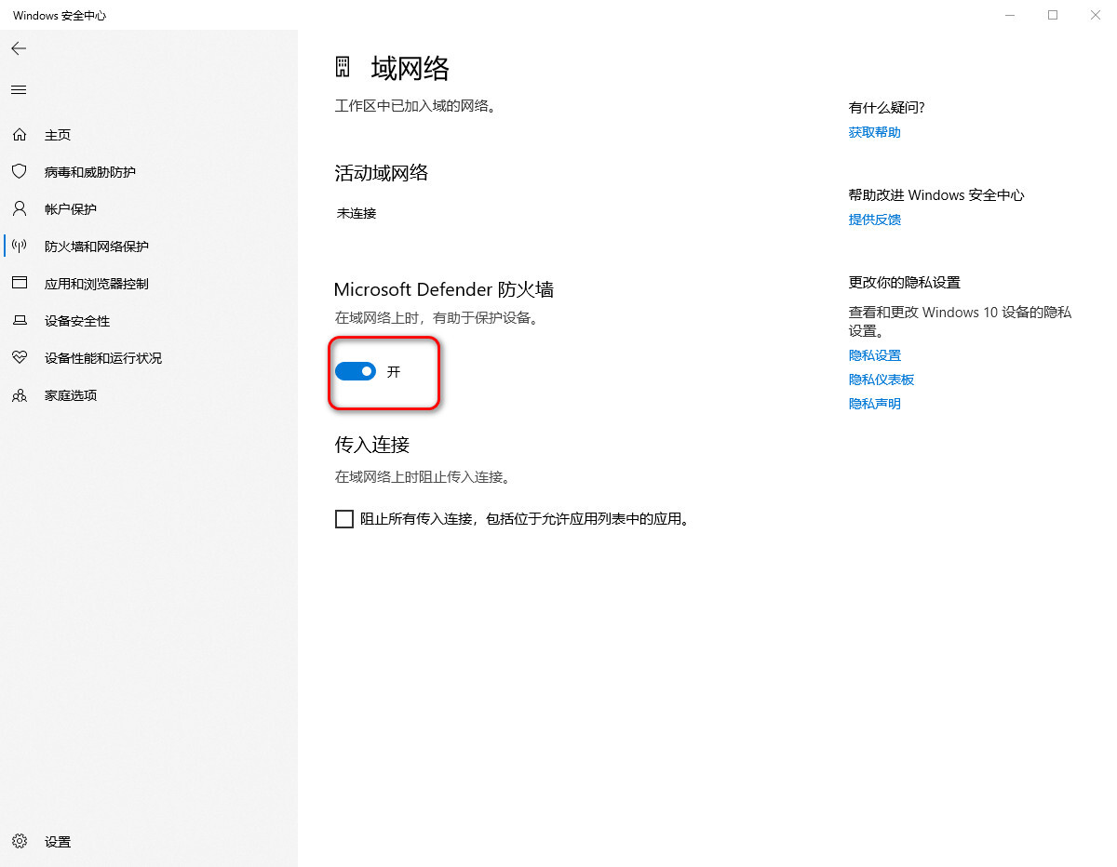This screenshot has width=1117, height=867.
Task: Go to 主页 in the sidebar
Action: 58,135
